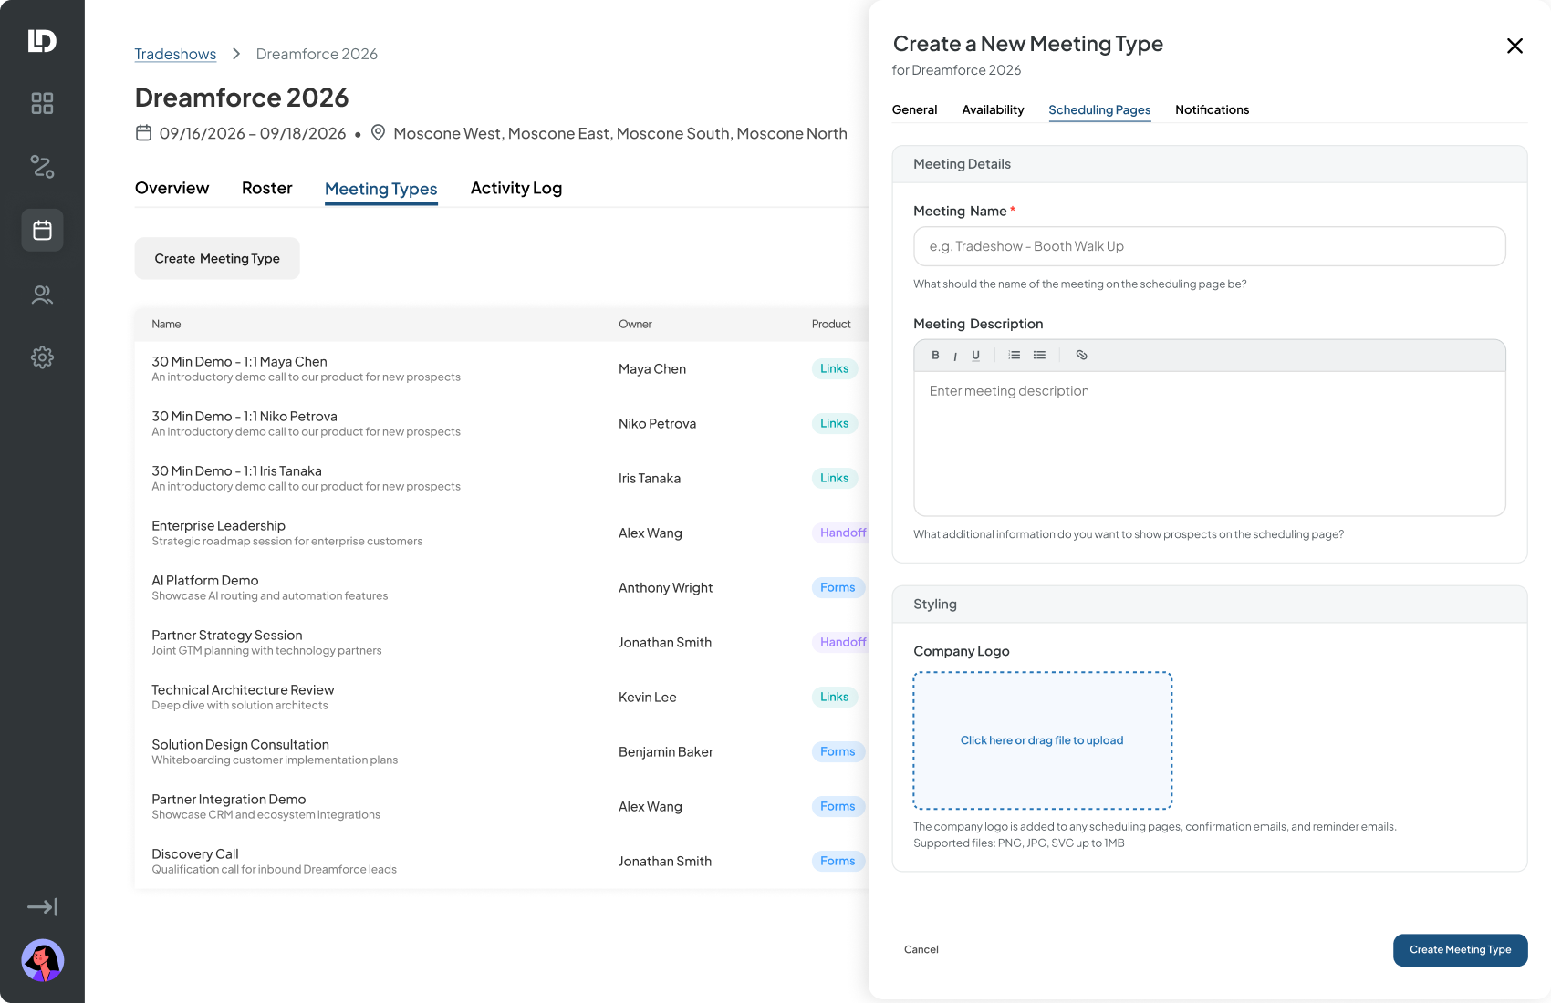Select the "Discovery Call" meeting type name
The image size is (1551, 1003).
click(194, 853)
